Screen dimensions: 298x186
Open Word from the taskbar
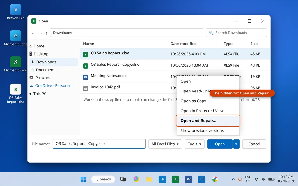[x=189, y=179]
